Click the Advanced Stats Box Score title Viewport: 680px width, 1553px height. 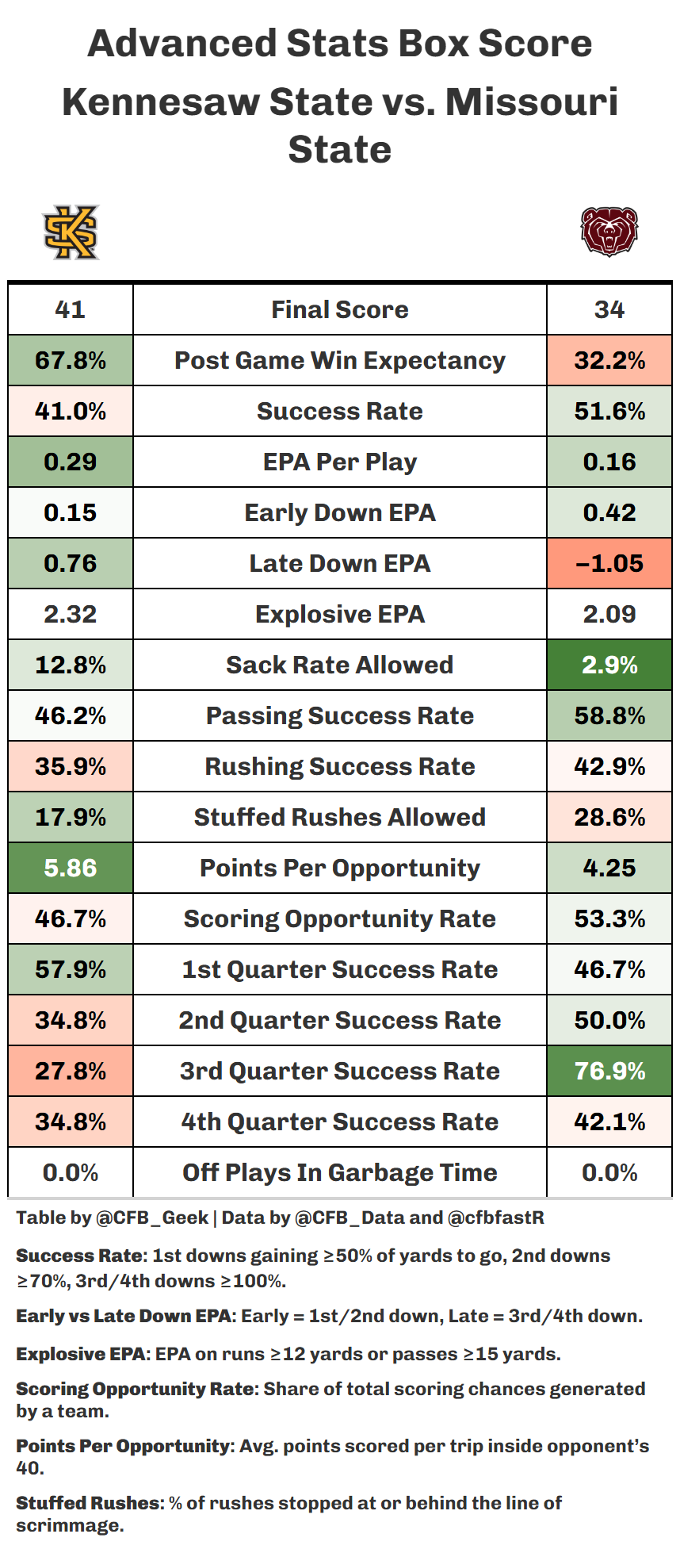coord(340,44)
